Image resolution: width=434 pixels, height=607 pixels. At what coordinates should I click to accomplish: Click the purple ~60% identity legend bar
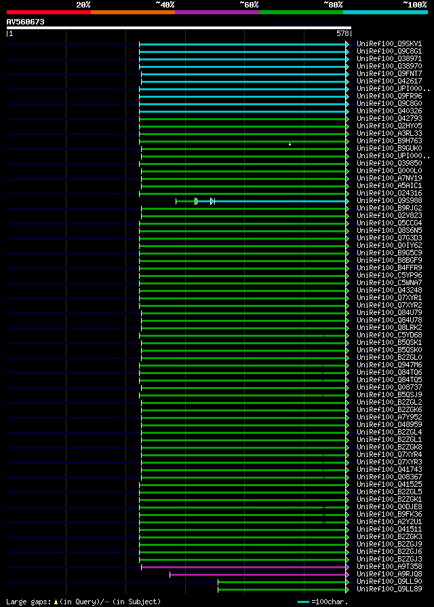pyautogui.click(x=217, y=12)
